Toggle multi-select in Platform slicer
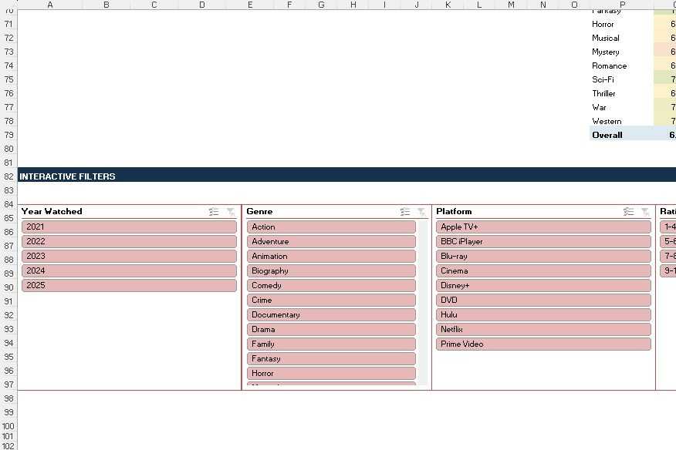This screenshot has width=676, height=450. (629, 211)
